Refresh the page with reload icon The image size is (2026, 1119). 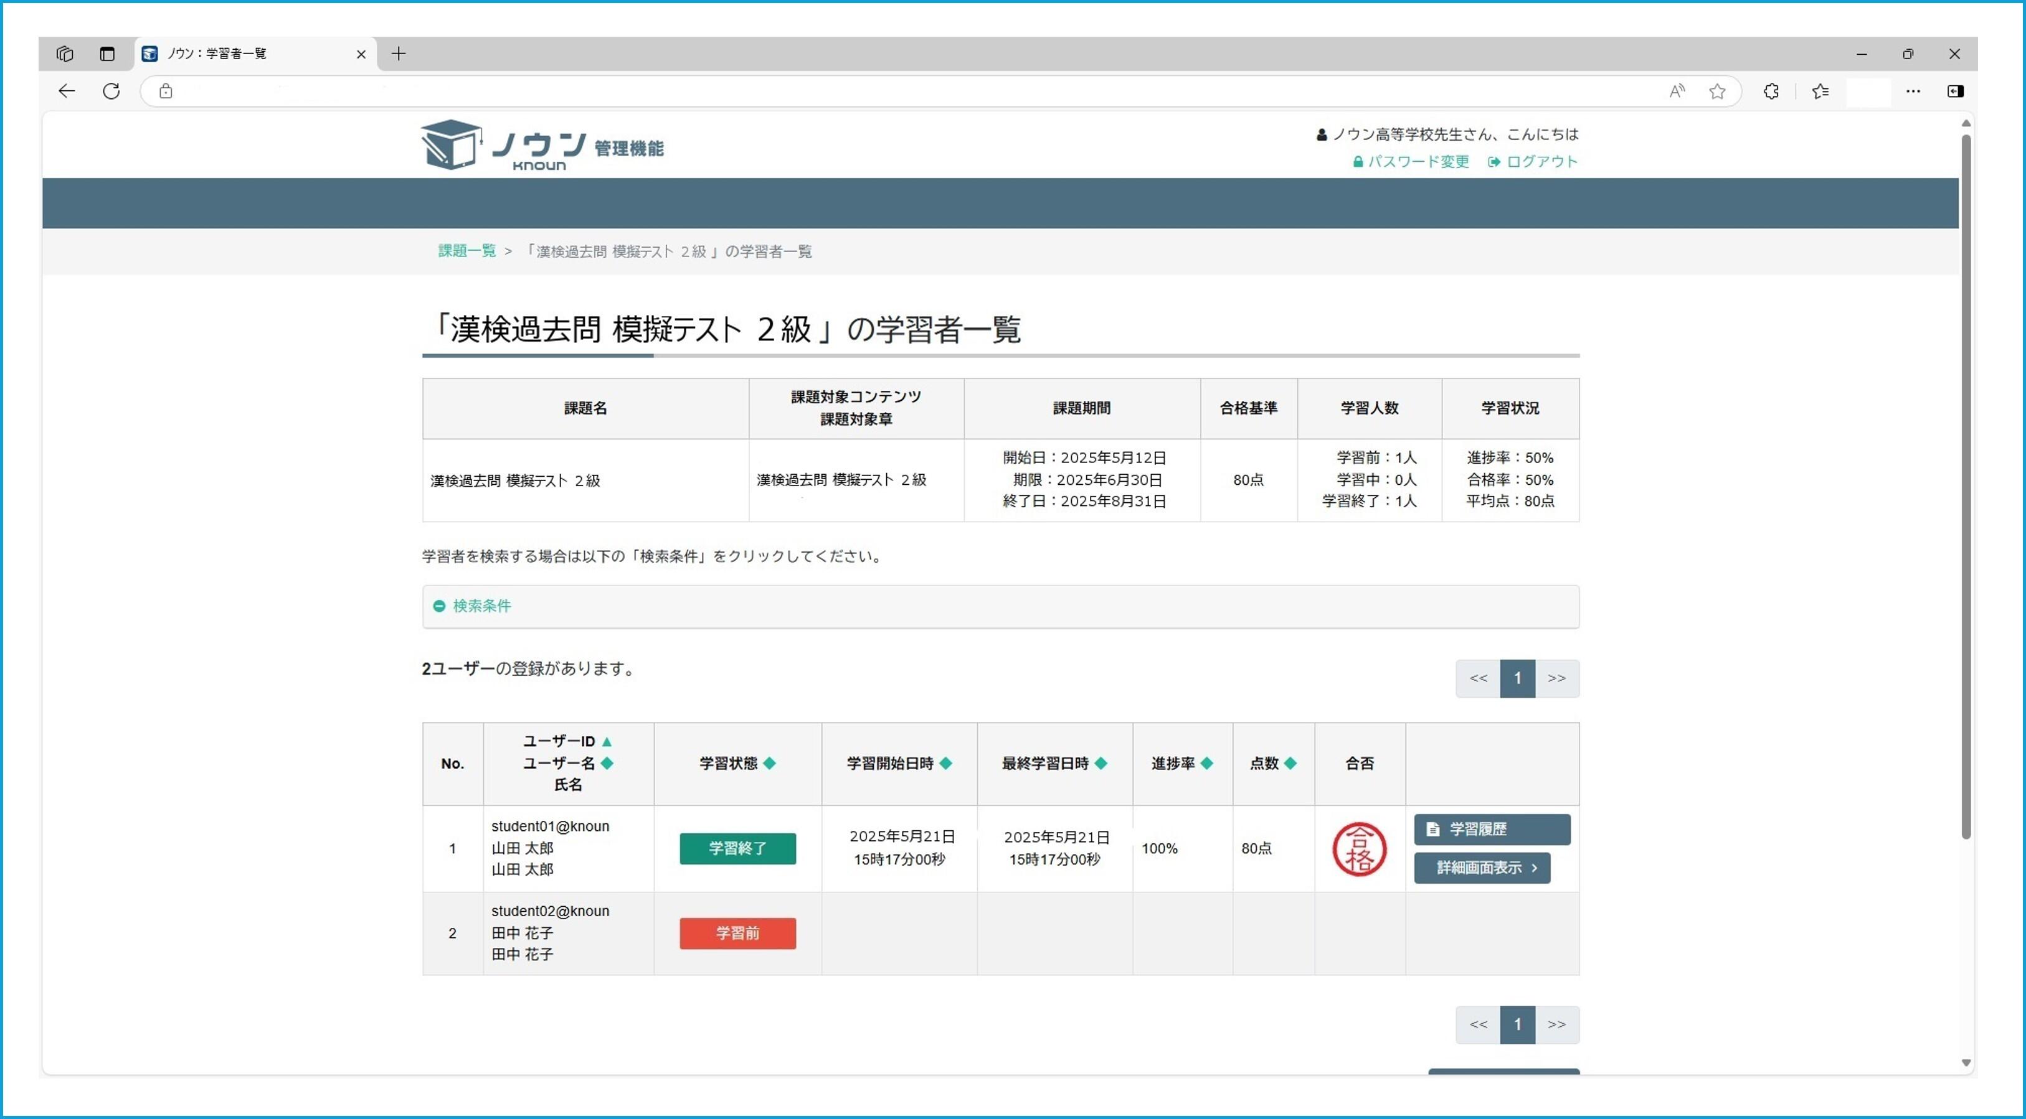111,91
